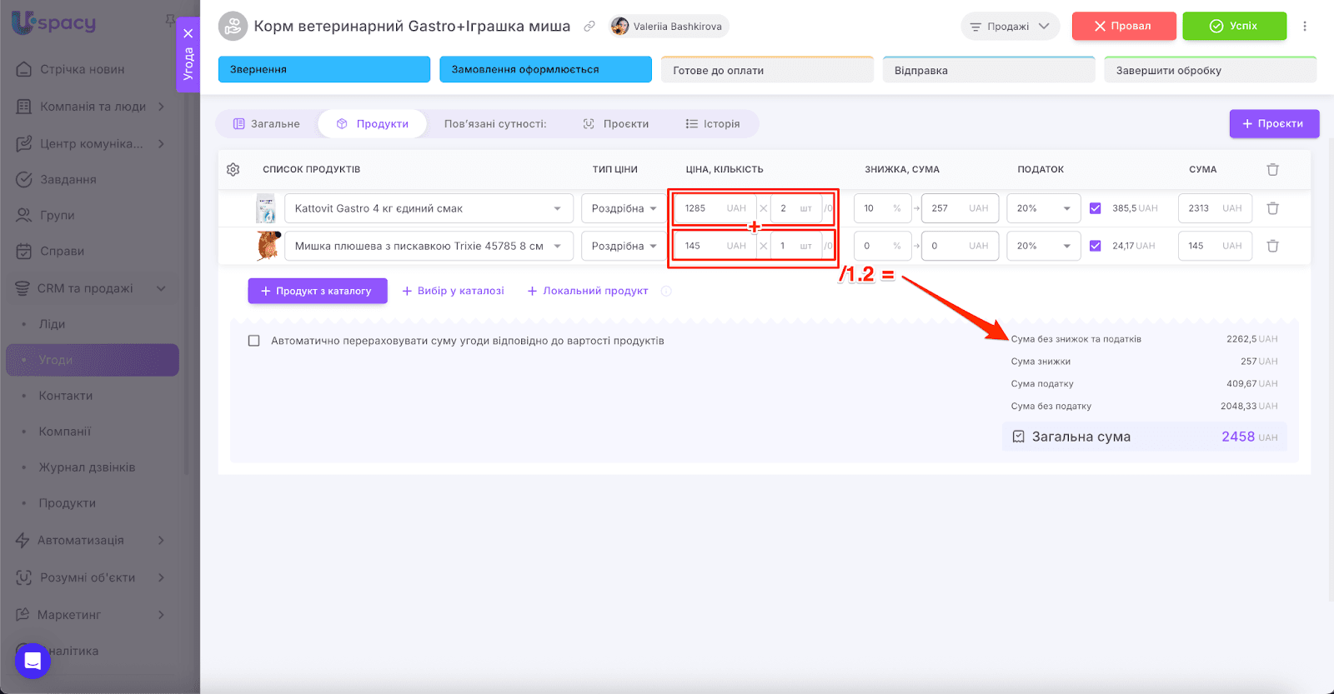This screenshot has height=694, width=1334.
Task: Open product list column settings gear
Action: pyautogui.click(x=233, y=169)
